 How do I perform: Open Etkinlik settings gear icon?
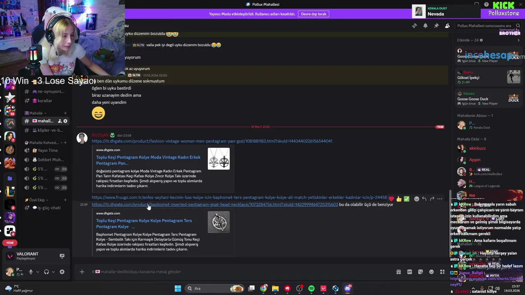tap(481, 40)
